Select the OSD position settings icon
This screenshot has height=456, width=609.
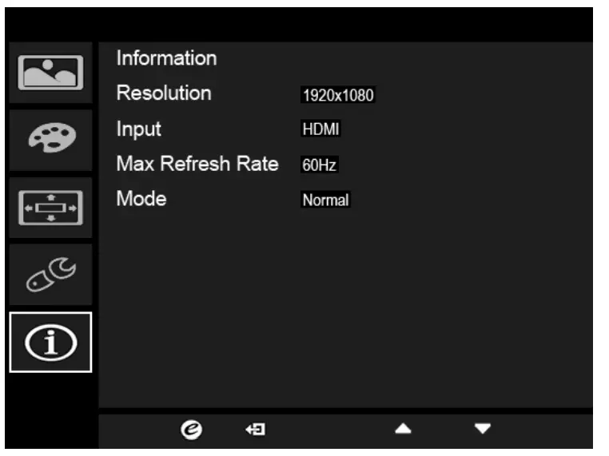(x=51, y=208)
